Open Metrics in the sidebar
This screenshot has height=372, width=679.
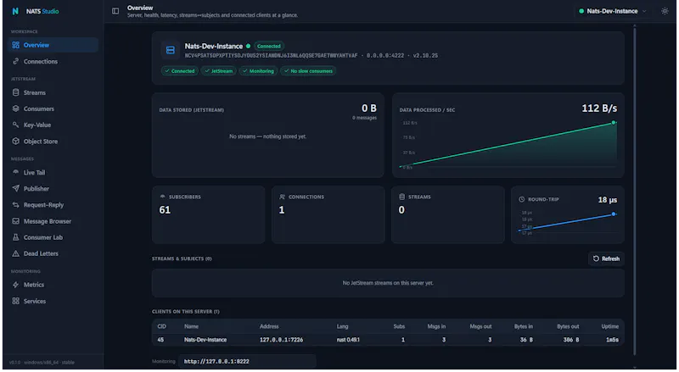(x=53, y=285)
